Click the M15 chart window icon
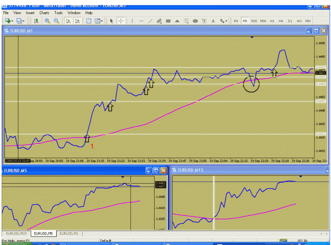331x245 pixels. pos(174,170)
